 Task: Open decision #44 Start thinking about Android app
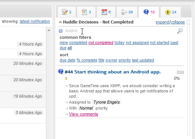(x=113, y=72)
